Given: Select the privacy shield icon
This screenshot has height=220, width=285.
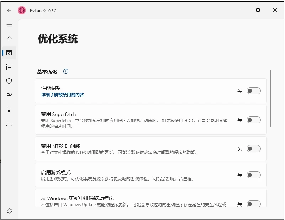Looking at the screenshot, I should click(x=9, y=81).
